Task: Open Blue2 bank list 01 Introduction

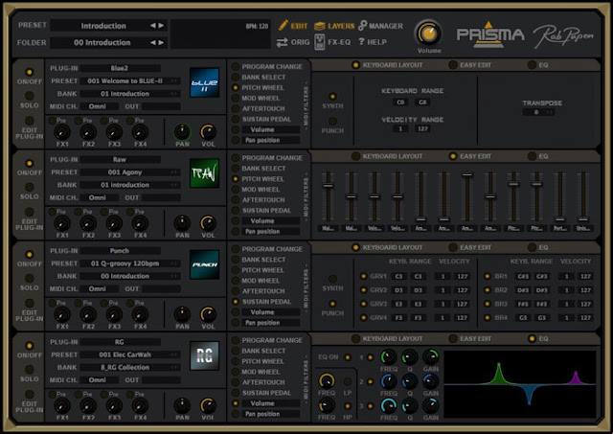Action: (130, 94)
